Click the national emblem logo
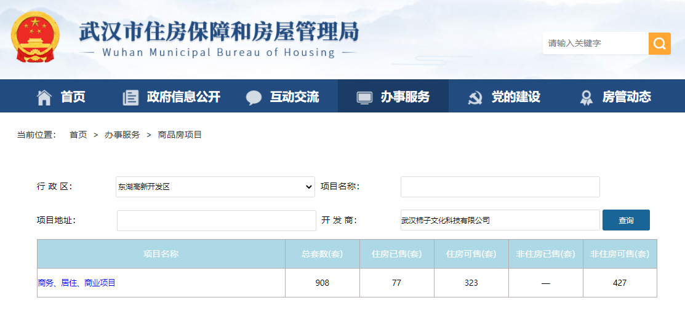685x311 pixels. 35,37
